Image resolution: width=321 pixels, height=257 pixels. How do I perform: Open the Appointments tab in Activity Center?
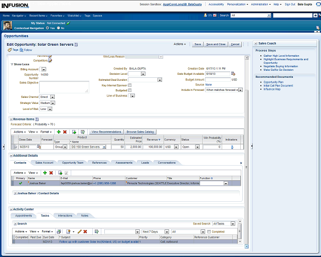[24, 215]
